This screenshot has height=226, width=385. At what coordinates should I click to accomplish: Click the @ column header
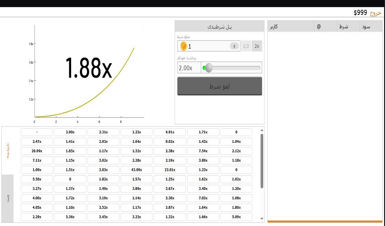(x=318, y=27)
